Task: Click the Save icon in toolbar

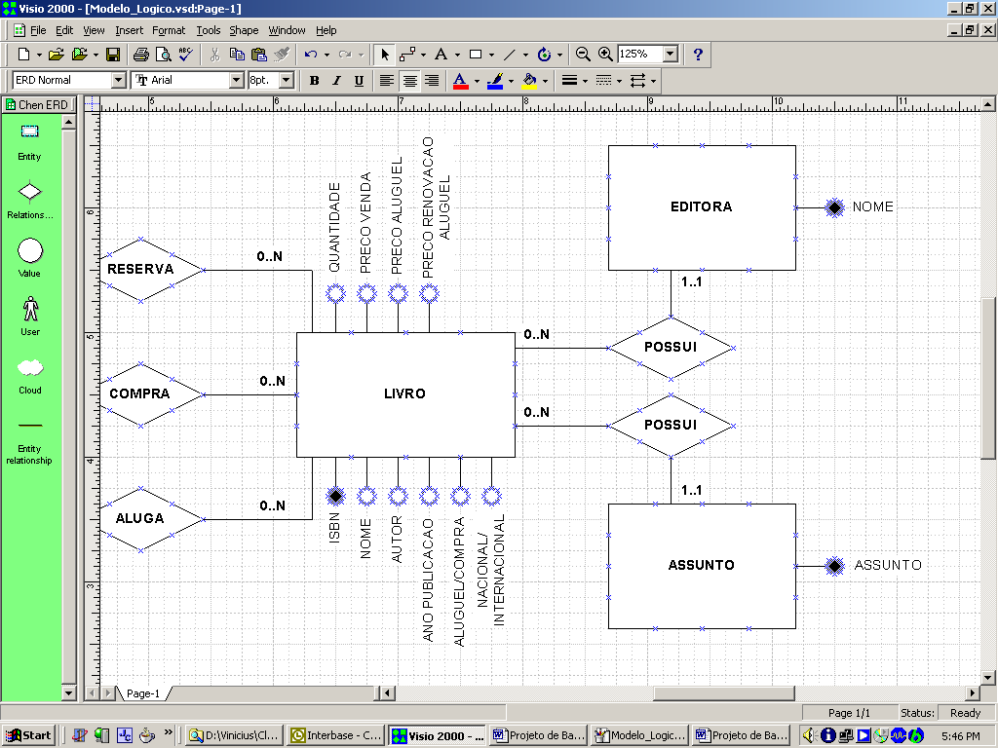Action: pyautogui.click(x=112, y=55)
